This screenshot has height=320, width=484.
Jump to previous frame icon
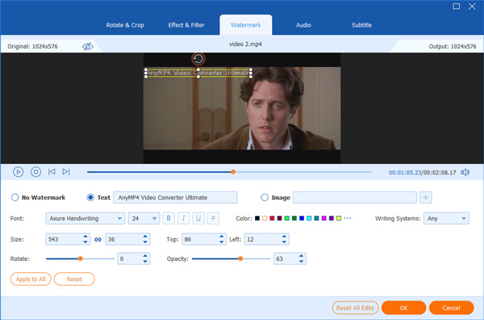pyautogui.click(x=52, y=171)
